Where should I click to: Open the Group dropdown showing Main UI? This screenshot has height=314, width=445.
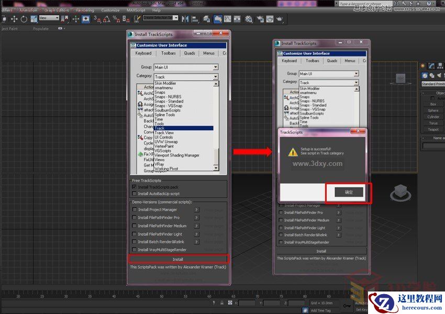click(x=186, y=67)
